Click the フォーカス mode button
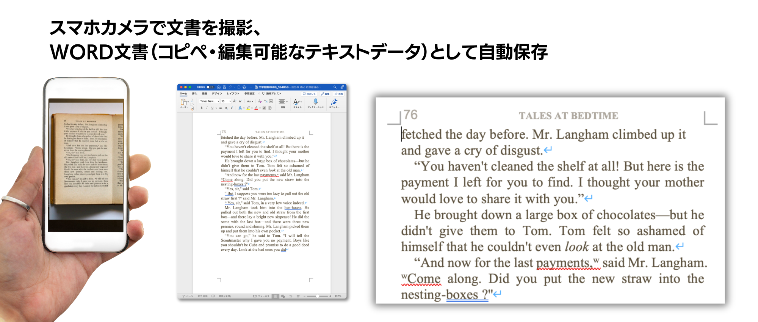758x322 pixels. click(261, 296)
